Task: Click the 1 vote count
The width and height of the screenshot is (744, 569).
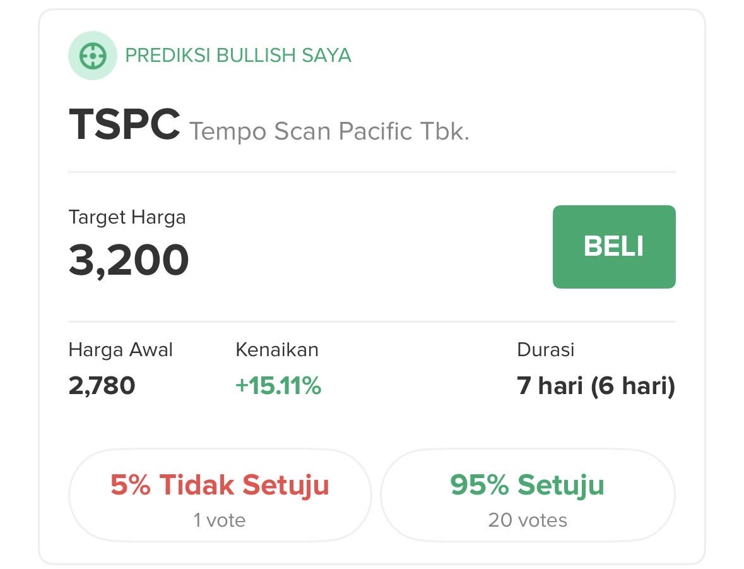Action: click(x=219, y=520)
